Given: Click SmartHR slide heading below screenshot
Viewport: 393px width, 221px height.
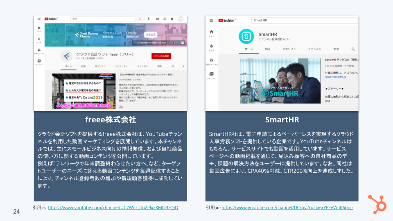Looking at the screenshot, I should (x=282, y=120).
